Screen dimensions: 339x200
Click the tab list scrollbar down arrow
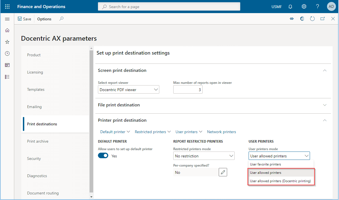91,197
